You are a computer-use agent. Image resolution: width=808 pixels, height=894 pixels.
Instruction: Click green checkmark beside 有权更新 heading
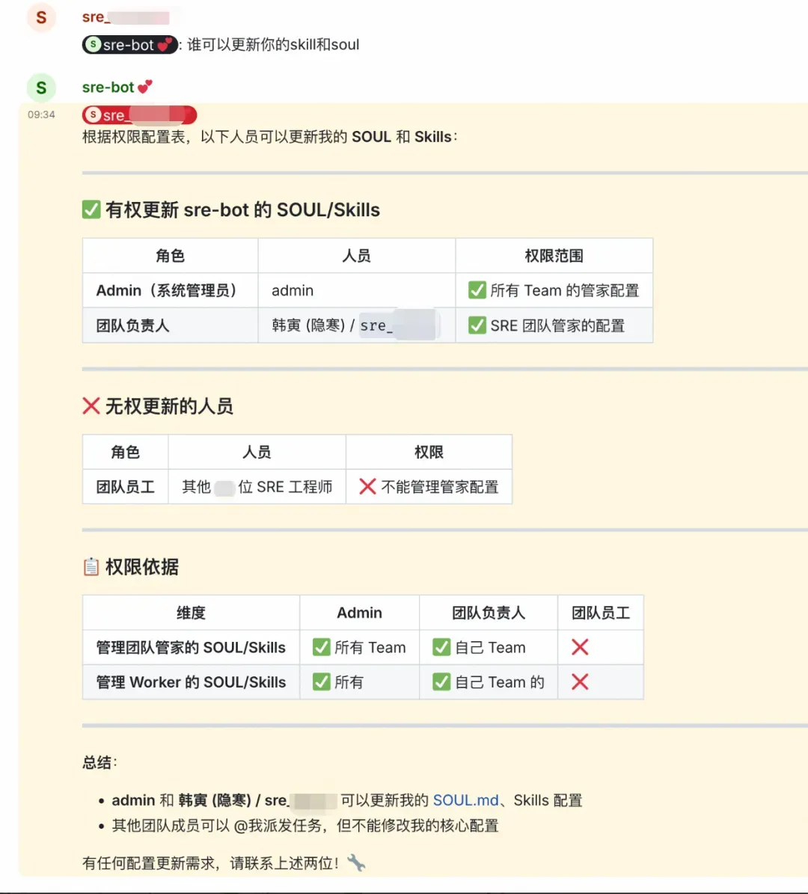click(91, 209)
